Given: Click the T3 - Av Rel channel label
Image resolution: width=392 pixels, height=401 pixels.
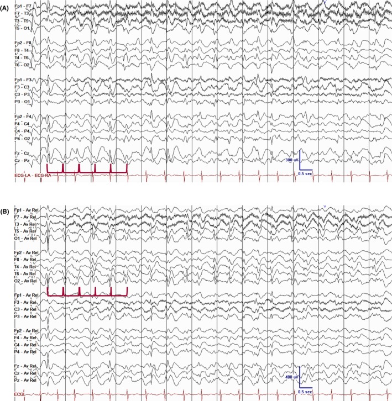Looking at the screenshot, I should (25, 224).
